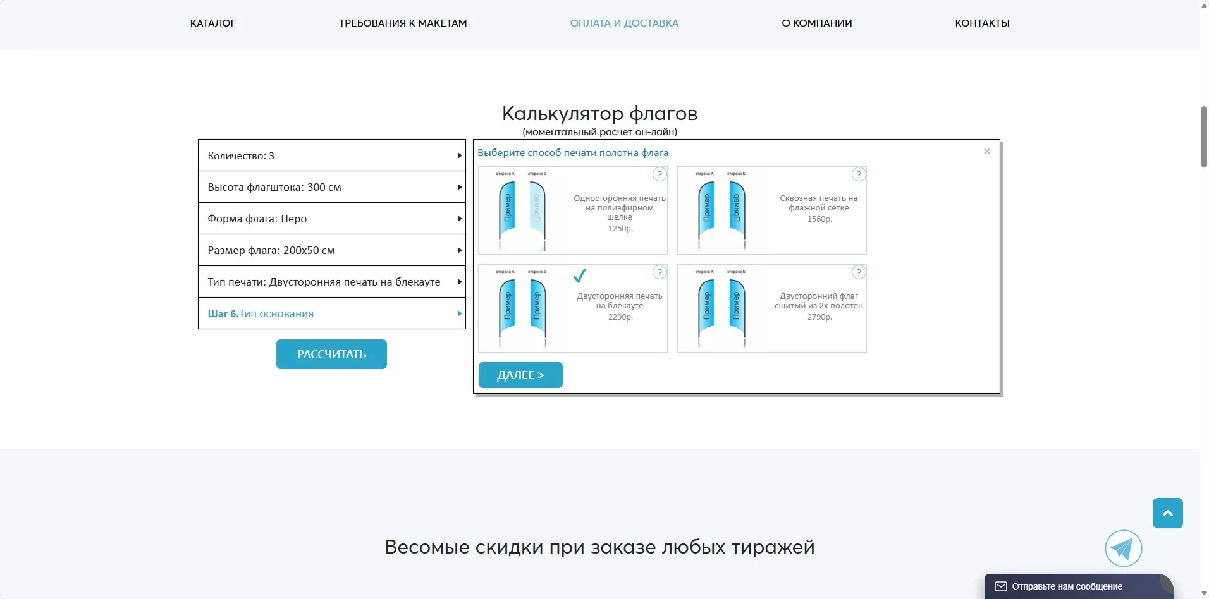Click scrollbar up arrow at page top
Screen dimensions: 1209x599
(1204, 5)
